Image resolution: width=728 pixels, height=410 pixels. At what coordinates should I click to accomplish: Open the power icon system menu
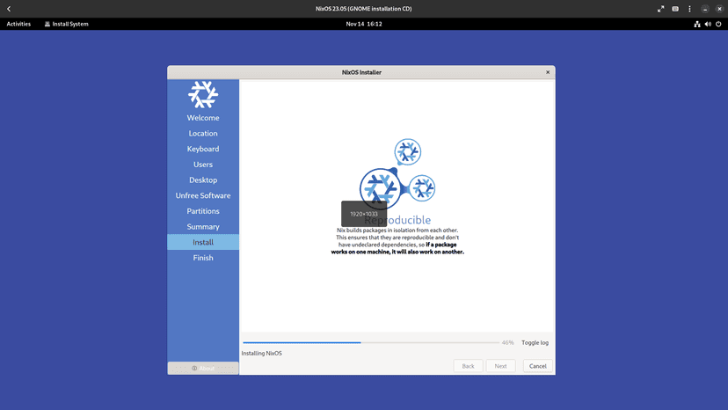(718, 24)
